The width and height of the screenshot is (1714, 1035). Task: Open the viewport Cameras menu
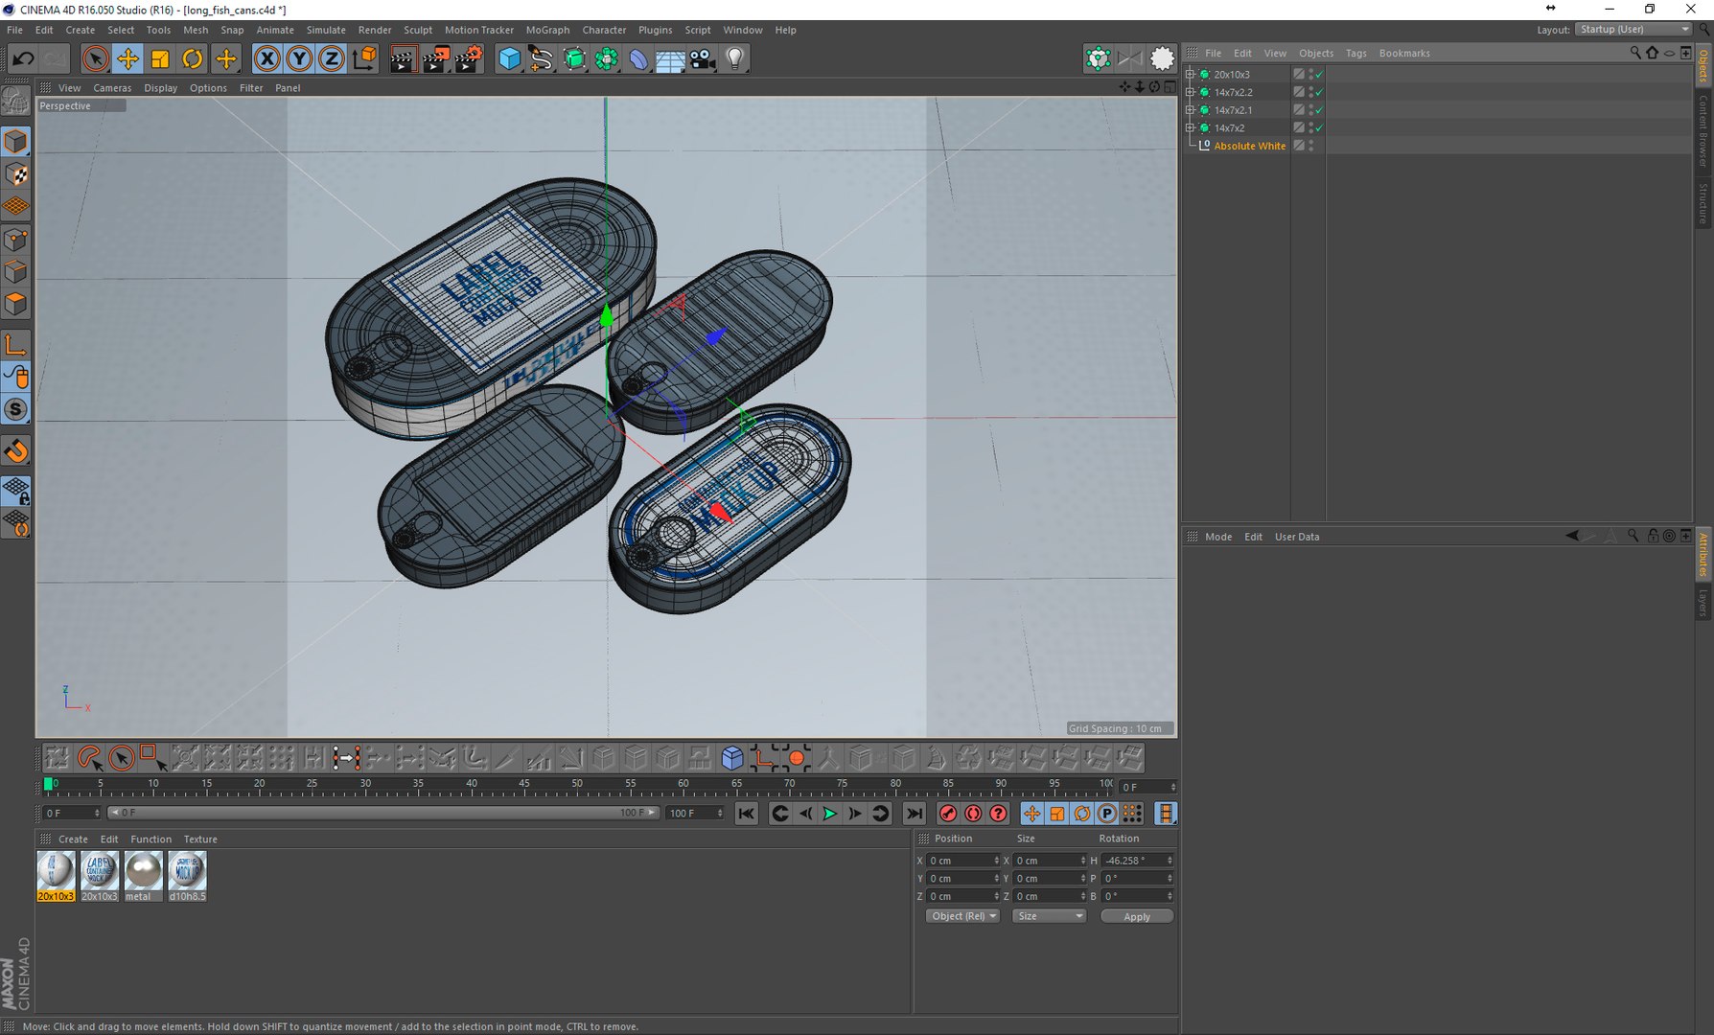pos(112,88)
